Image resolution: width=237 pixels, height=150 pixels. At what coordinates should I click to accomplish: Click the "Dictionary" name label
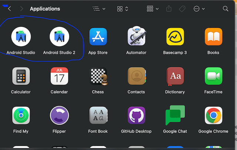point(175,92)
